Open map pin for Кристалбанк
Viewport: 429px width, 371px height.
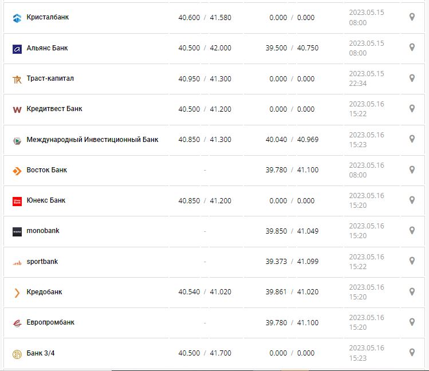[x=411, y=17]
